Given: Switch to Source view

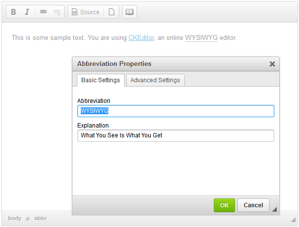Looking at the screenshot, I should (x=85, y=12).
